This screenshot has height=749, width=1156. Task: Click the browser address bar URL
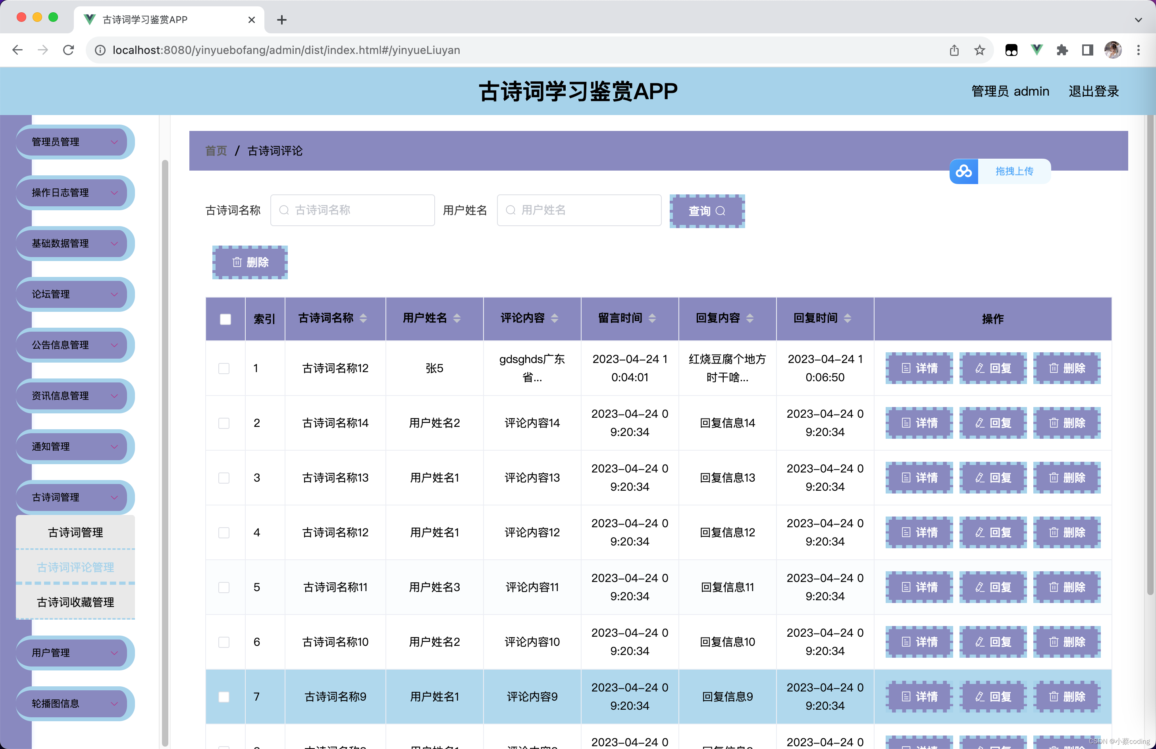coord(286,50)
